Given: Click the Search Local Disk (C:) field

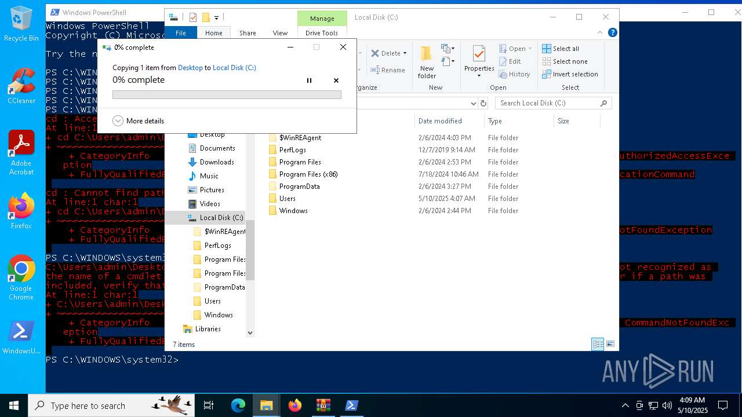Looking at the screenshot, I should pos(553,103).
